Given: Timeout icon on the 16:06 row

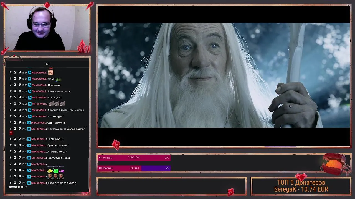Looking at the screenshot, I should pyautogui.click(x=15, y=104).
